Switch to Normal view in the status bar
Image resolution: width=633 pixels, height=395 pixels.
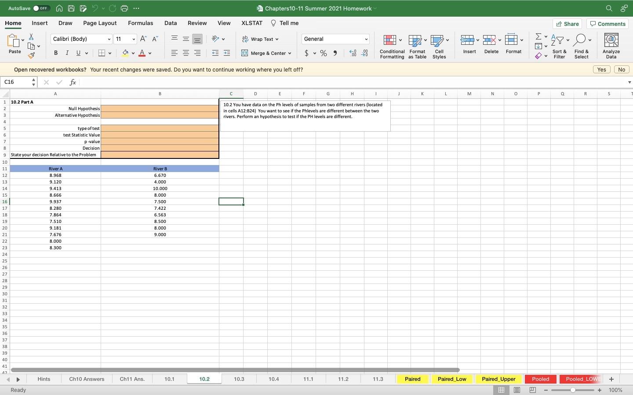(x=501, y=390)
